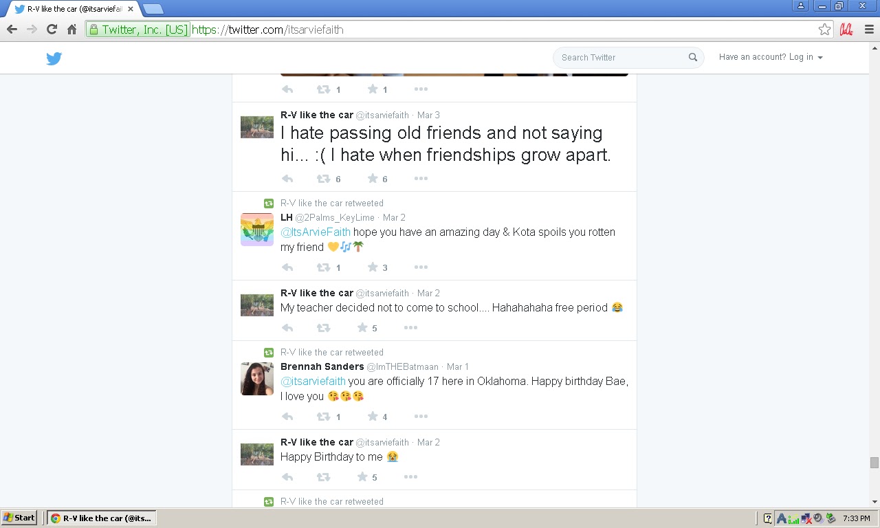Open Brennah Sanders' profile name link
This screenshot has width=880, height=528.
(322, 366)
